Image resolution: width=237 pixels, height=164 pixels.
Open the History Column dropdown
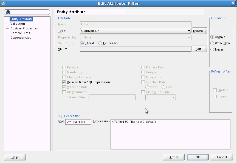pyautogui.click(x=160, y=97)
